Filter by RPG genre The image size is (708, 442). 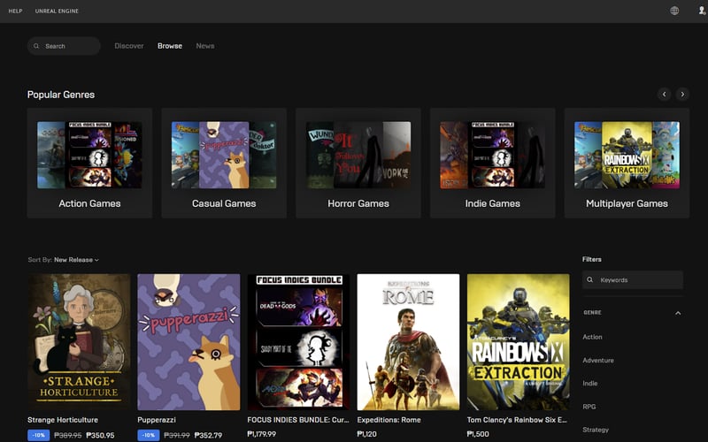(589, 407)
